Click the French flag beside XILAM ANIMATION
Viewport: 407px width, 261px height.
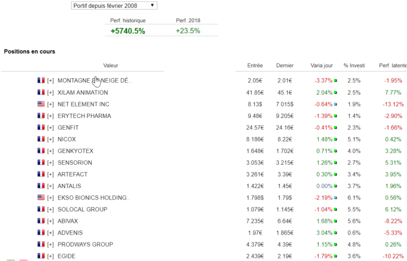pyautogui.click(x=41, y=92)
